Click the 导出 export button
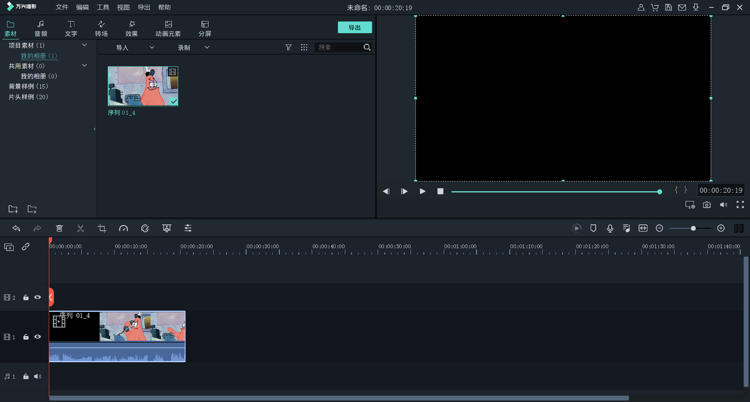The image size is (750, 402). click(x=355, y=27)
